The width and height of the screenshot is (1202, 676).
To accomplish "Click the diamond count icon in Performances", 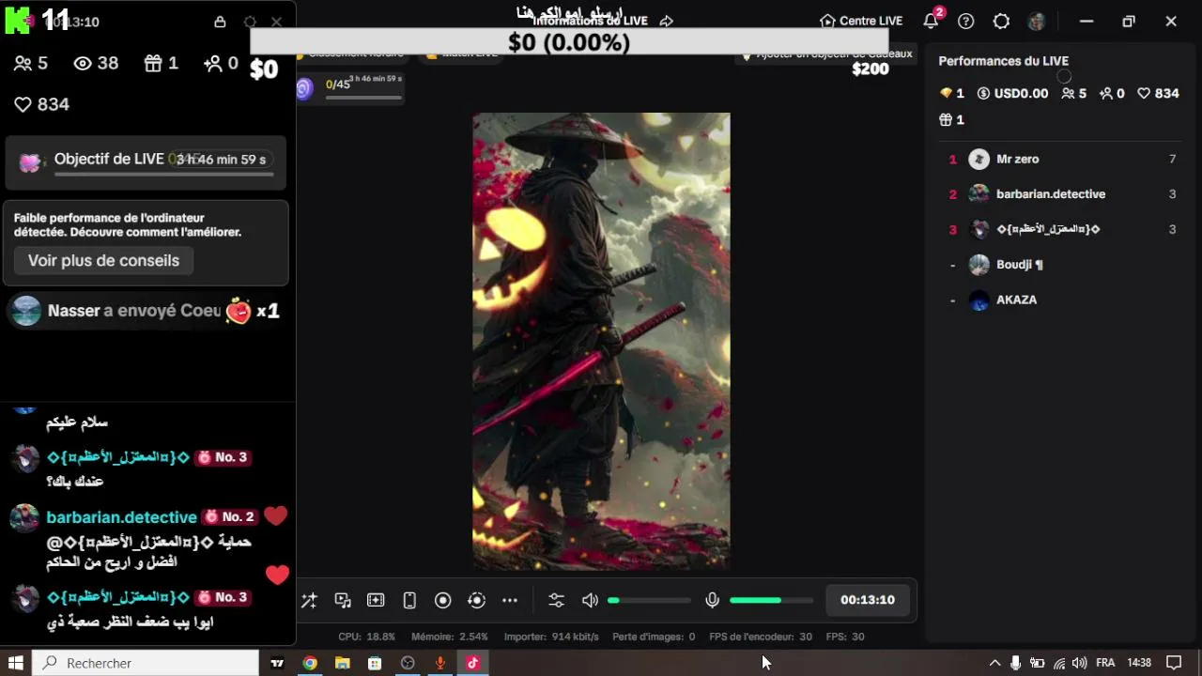I will pos(946,93).
